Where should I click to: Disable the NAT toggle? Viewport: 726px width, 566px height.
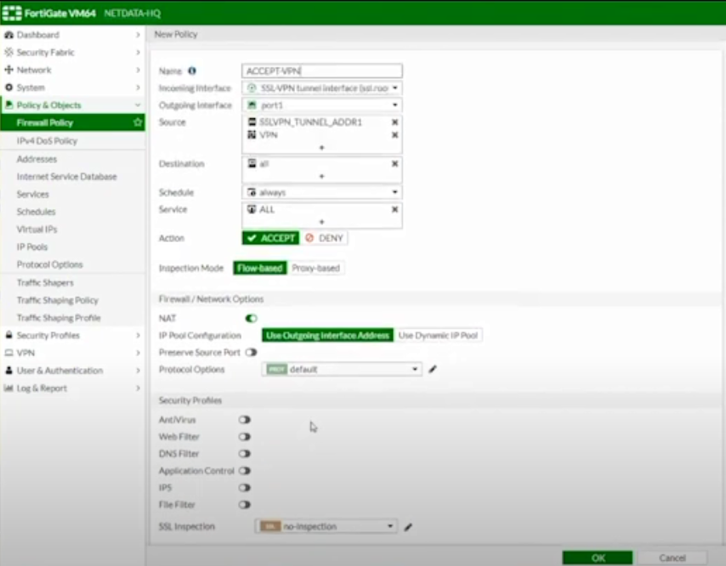(x=251, y=319)
